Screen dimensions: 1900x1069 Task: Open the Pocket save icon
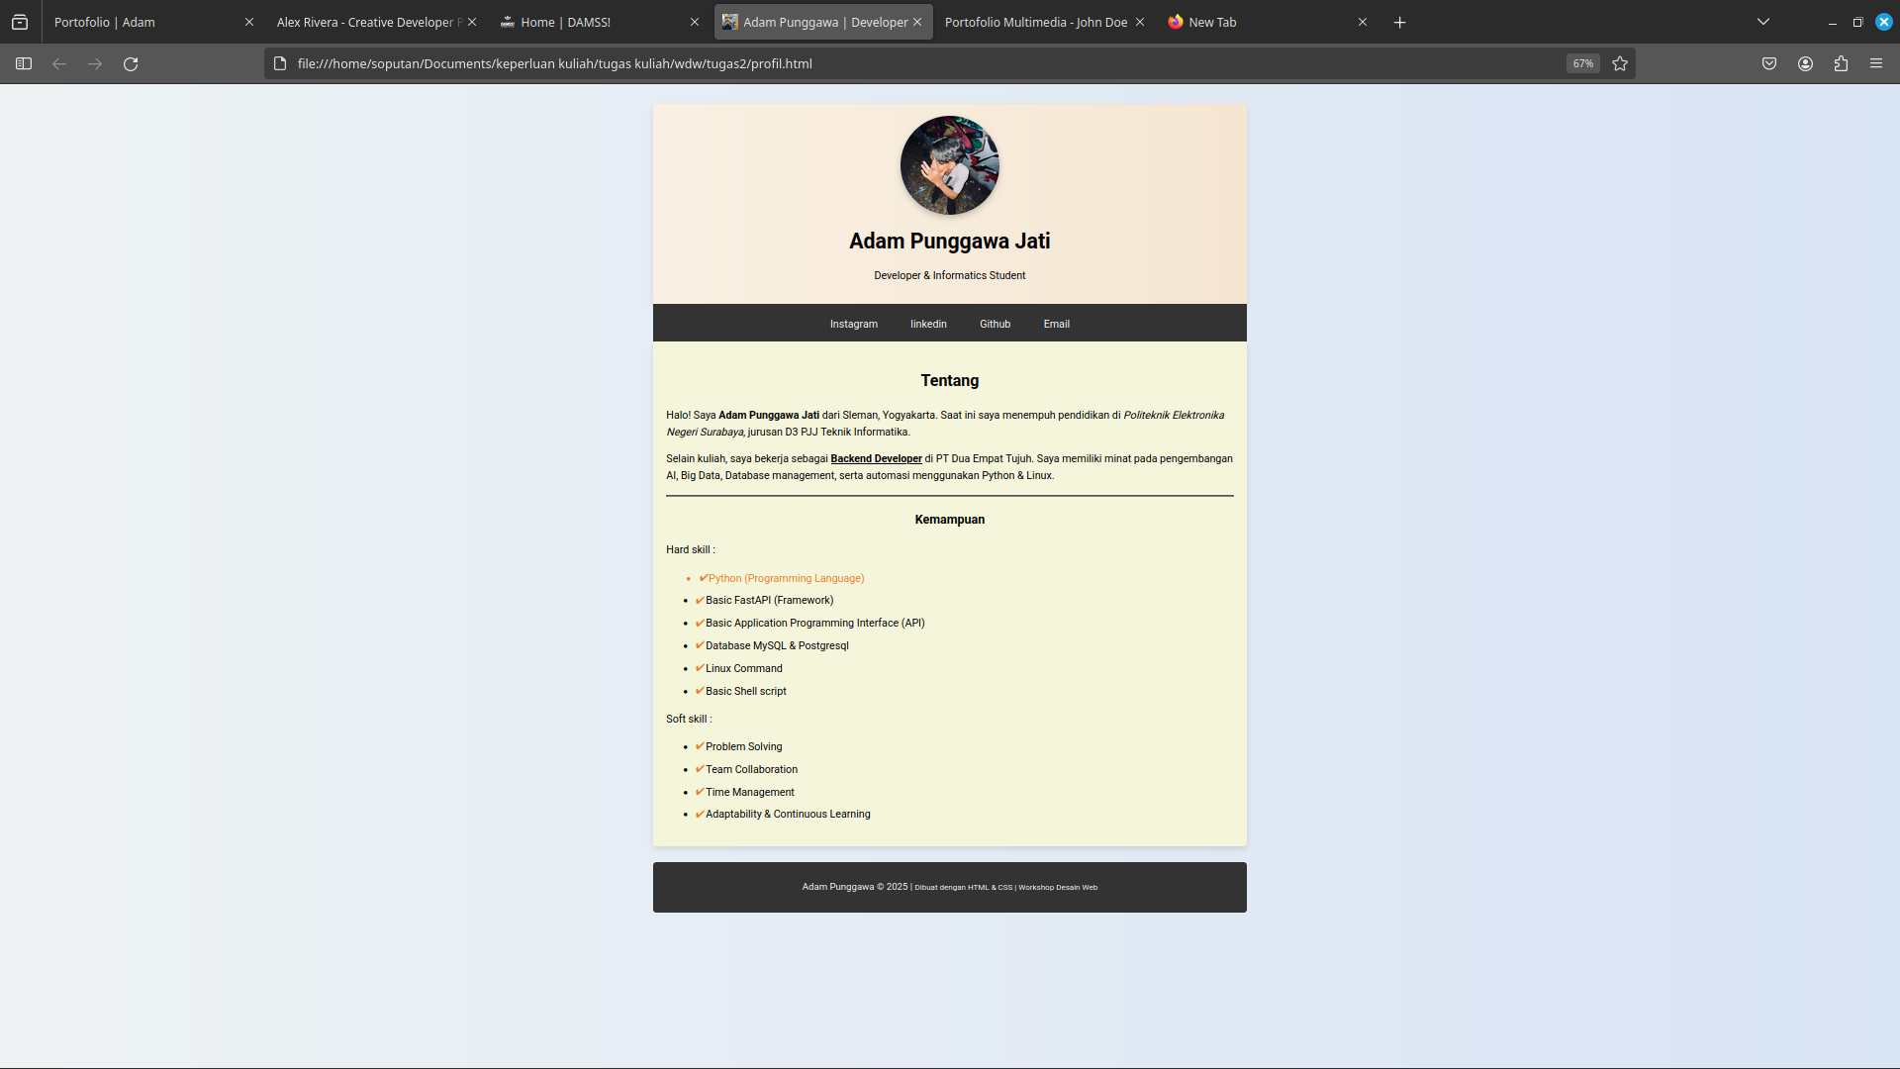click(x=1769, y=63)
